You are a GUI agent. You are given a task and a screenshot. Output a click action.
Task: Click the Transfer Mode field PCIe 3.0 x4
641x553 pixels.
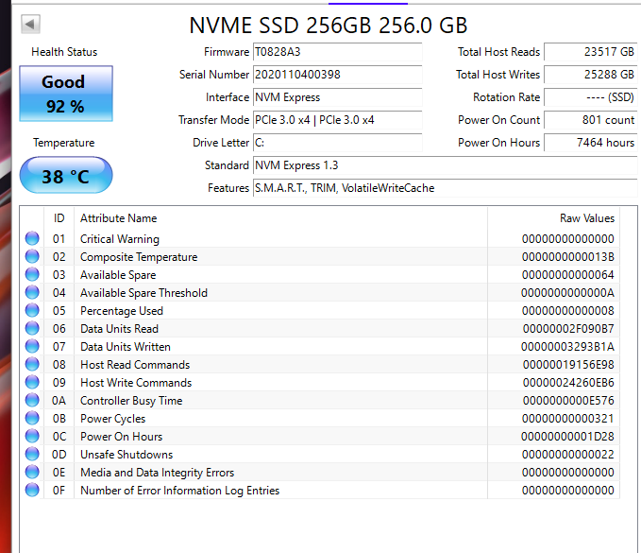click(x=337, y=120)
